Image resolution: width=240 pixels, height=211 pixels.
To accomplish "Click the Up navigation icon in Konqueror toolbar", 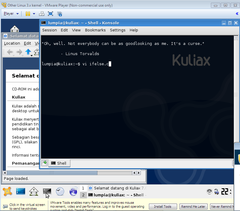I will pyautogui.click(x=28, y=52).
